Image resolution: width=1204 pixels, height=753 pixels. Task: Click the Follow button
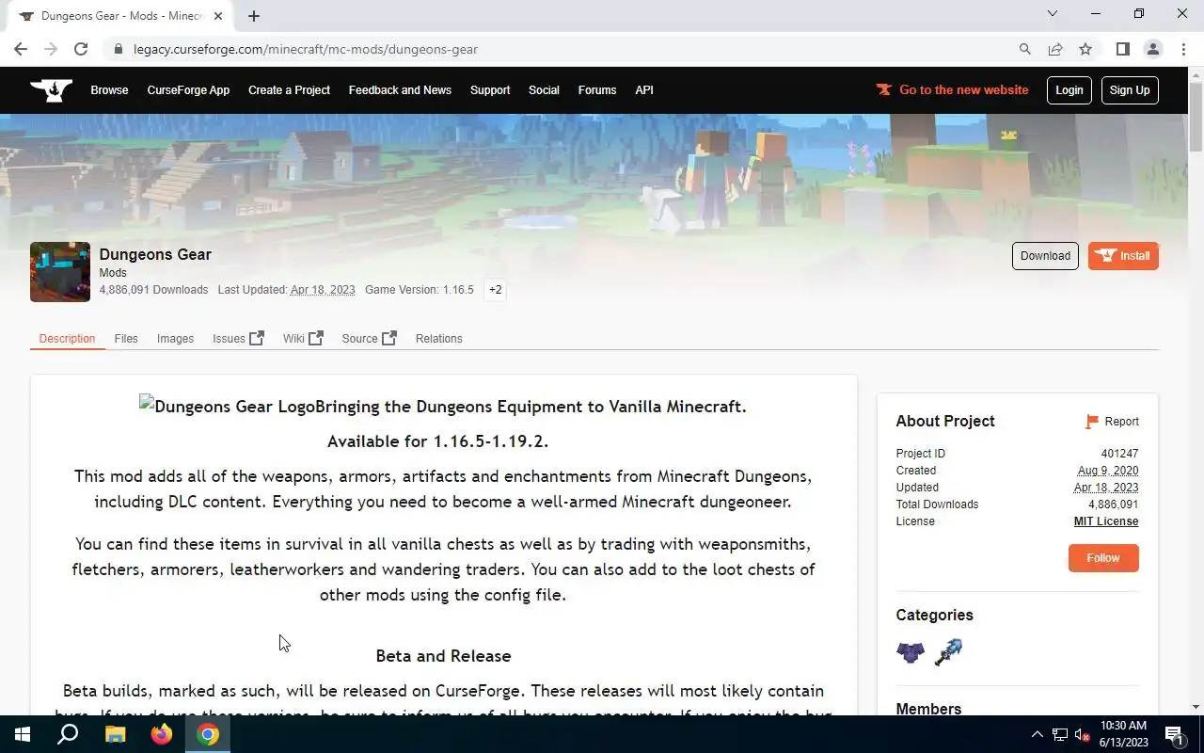pyautogui.click(x=1103, y=558)
